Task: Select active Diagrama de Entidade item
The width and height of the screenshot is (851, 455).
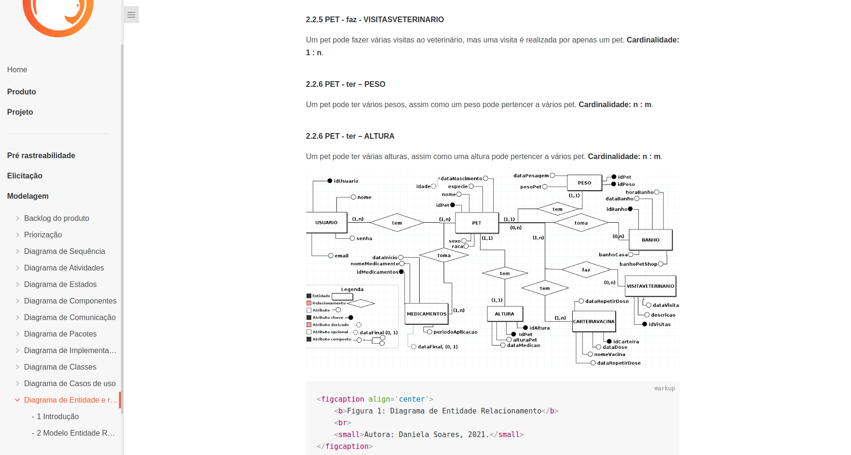Action: 70,400
